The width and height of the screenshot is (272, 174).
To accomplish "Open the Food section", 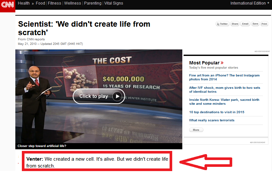I will (x=40, y=3).
